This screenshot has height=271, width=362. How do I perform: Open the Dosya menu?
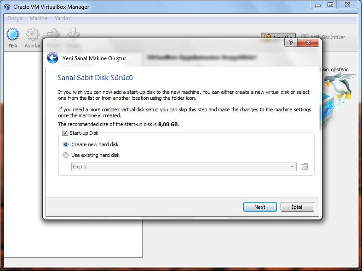pyautogui.click(x=15, y=18)
